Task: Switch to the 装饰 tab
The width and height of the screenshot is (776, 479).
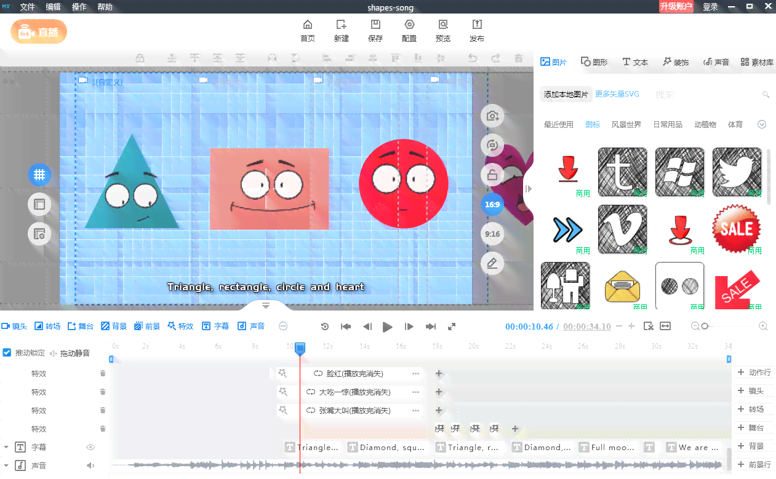Action: point(676,62)
